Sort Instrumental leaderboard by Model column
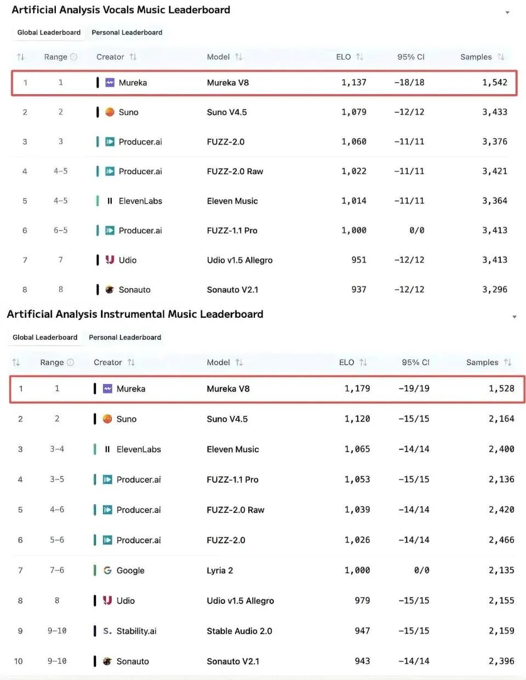Viewport: 526px width, 680px height. click(x=239, y=362)
